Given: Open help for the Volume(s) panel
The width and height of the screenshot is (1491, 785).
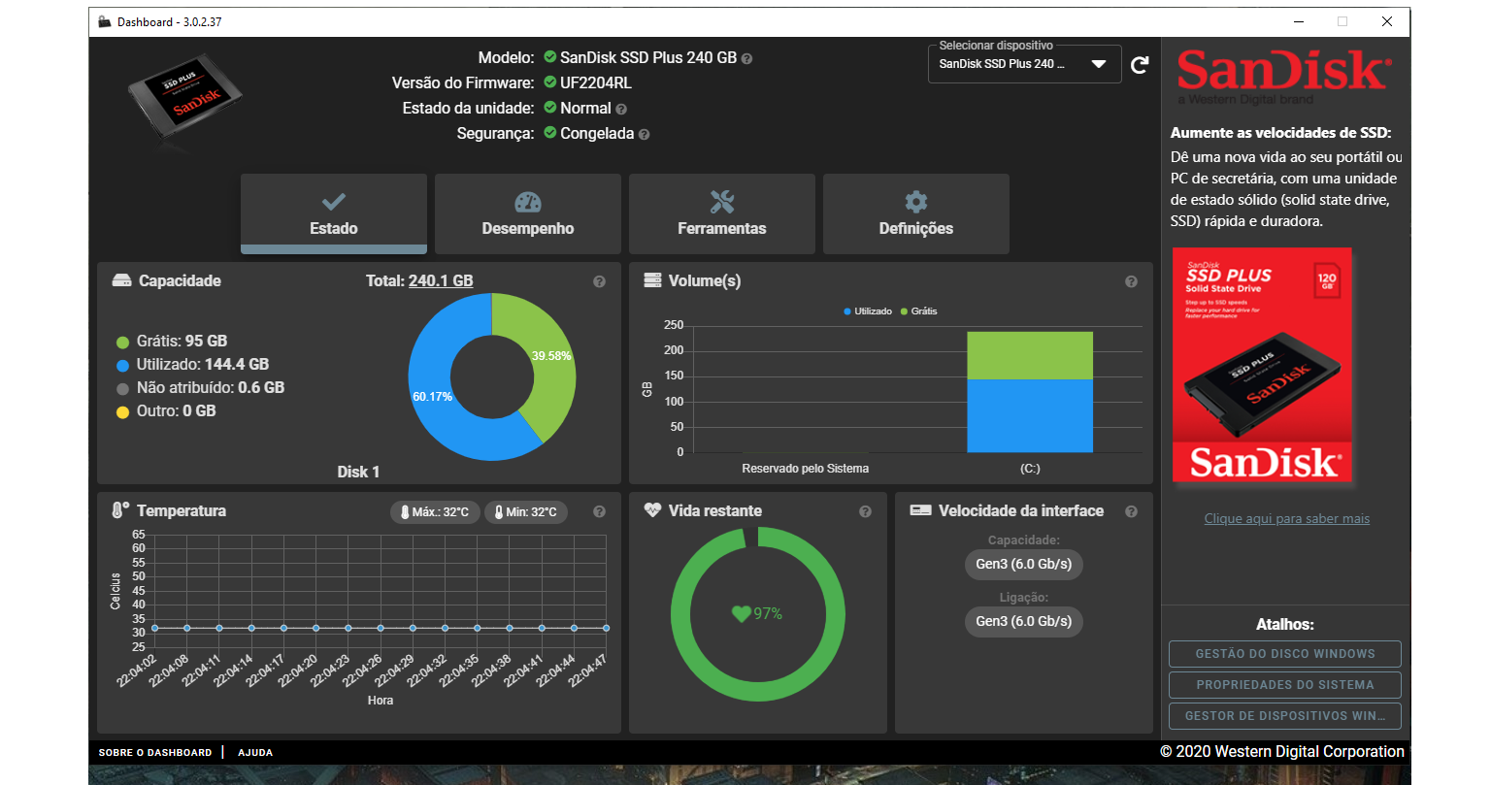Looking at the screenshot, I should pyautogui.click(x=1131, y=281).
